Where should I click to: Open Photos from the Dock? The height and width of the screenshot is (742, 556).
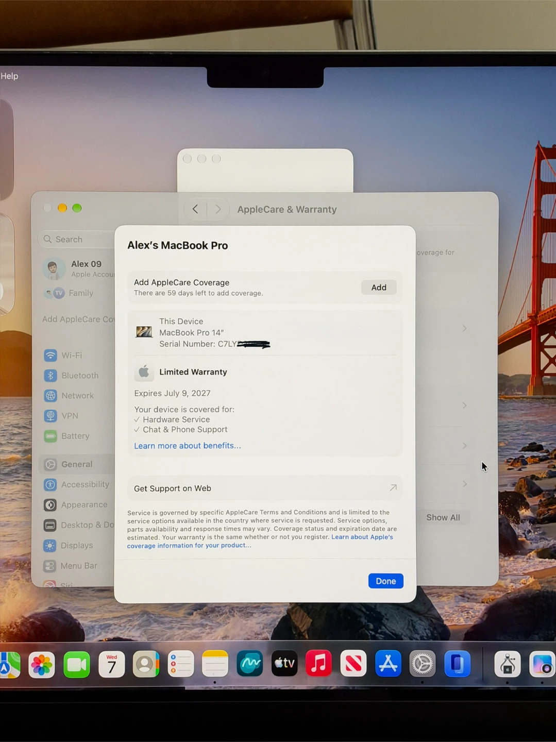point(42,664)
